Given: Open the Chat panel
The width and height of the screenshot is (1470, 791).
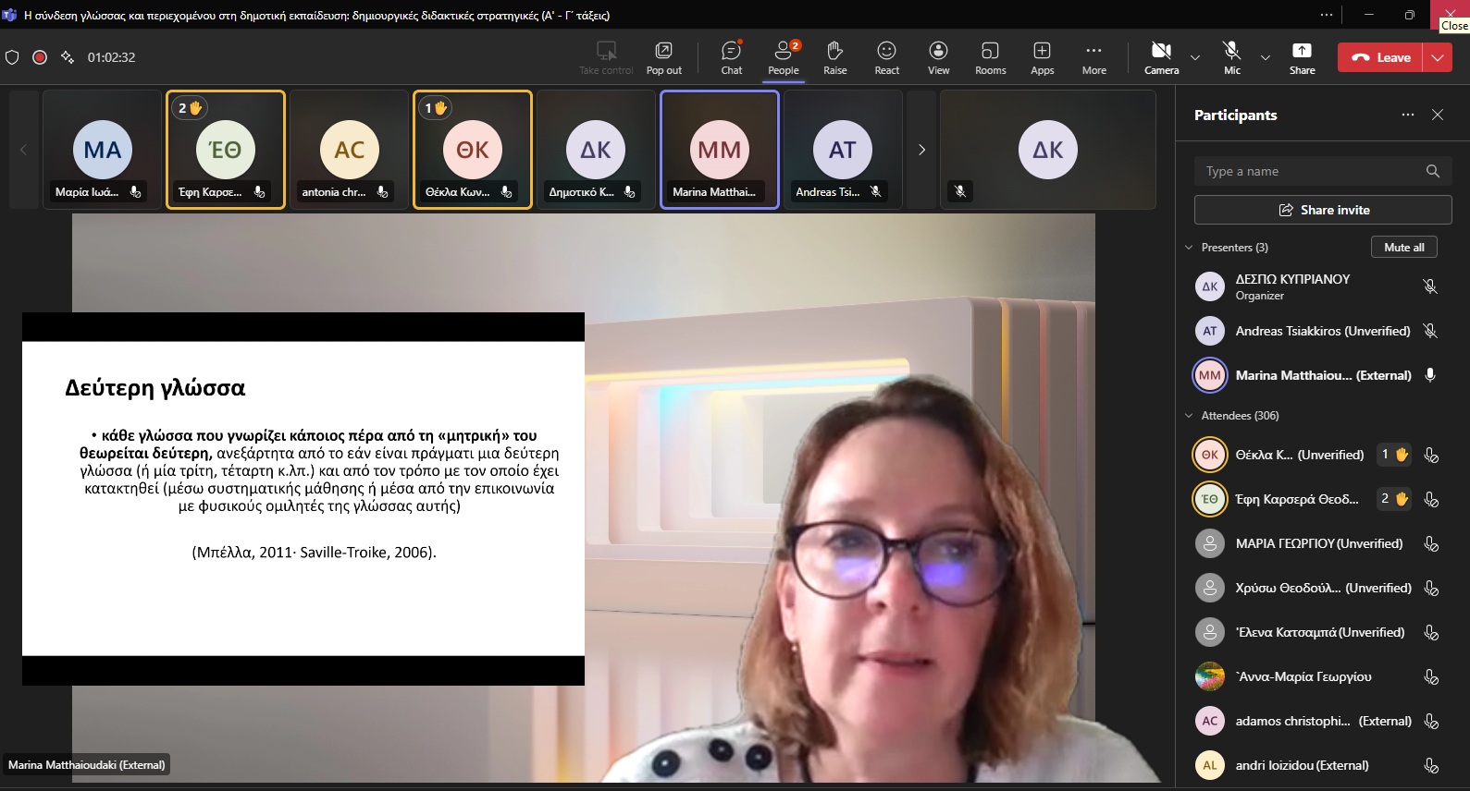Looking at the screenshot, I should pyautogui.click(x=731, y=57).
